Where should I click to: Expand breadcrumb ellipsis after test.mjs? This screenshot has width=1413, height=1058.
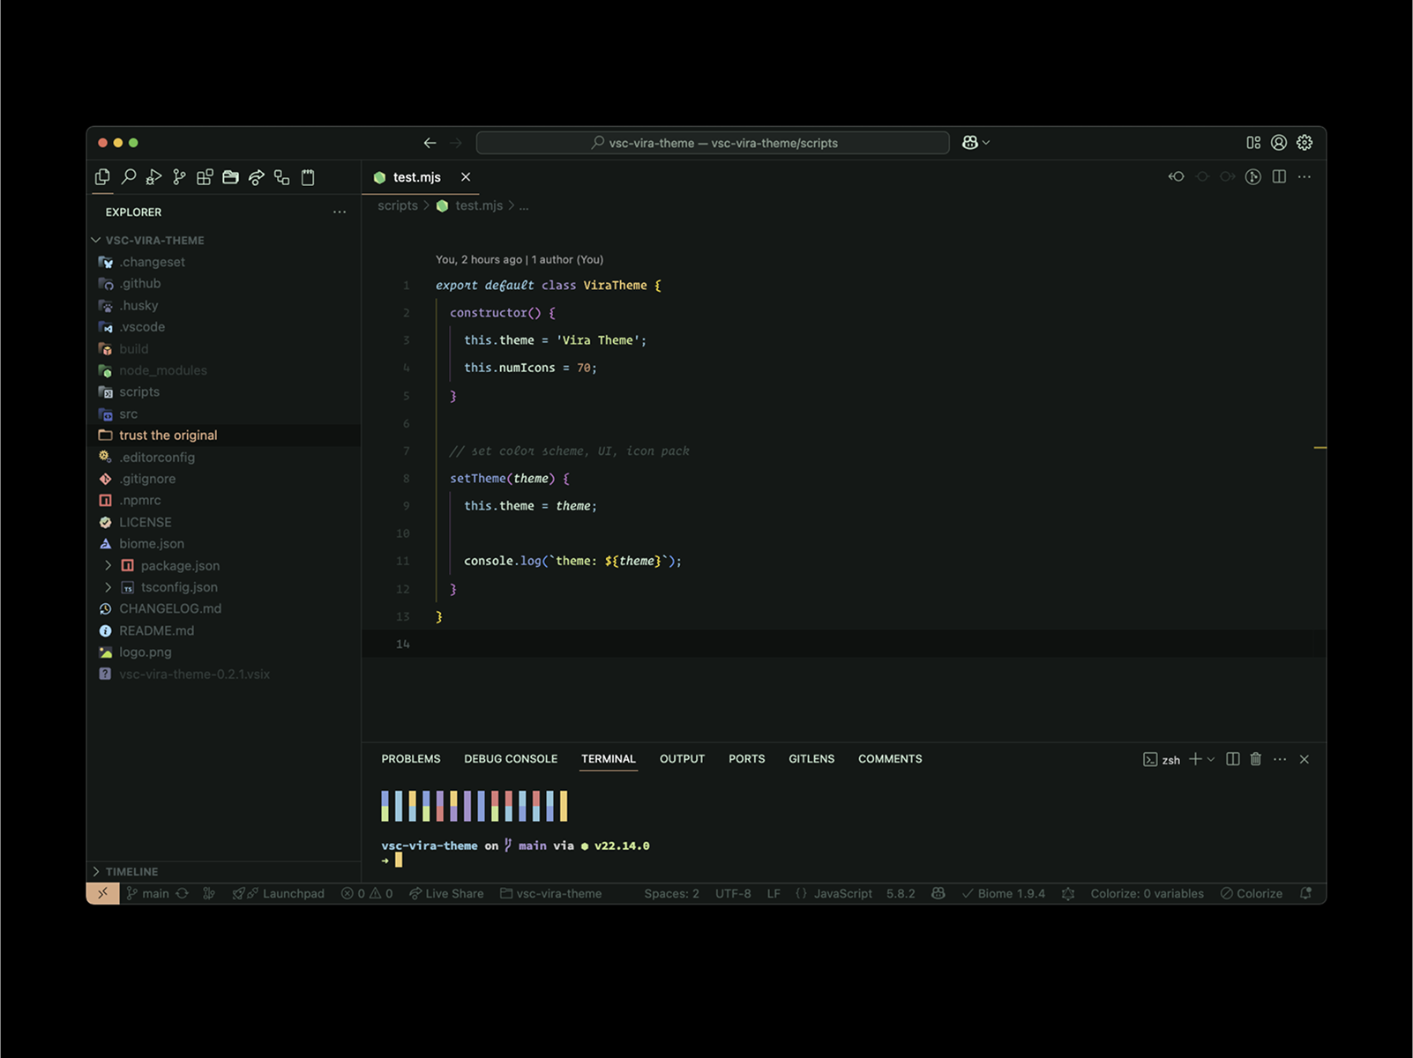click(524, 206)
